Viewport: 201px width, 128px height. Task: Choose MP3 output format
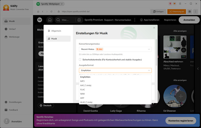pyautogui.click(x=115, y=81)
